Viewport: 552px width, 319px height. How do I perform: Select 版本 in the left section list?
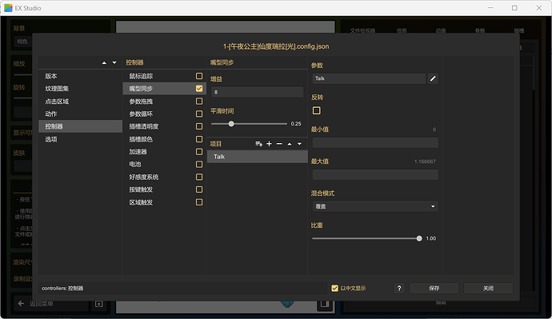[x=80, y=76]
